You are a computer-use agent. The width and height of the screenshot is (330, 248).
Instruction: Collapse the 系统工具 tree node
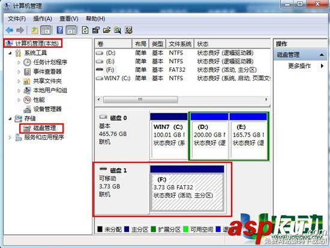click(10, 53)
